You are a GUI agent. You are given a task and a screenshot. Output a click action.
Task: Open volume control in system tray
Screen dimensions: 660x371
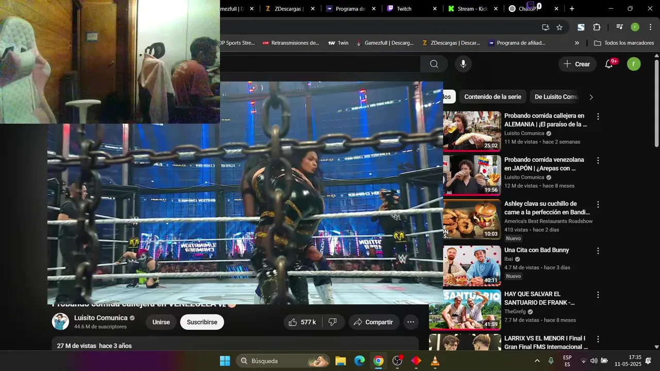(593, 361)
